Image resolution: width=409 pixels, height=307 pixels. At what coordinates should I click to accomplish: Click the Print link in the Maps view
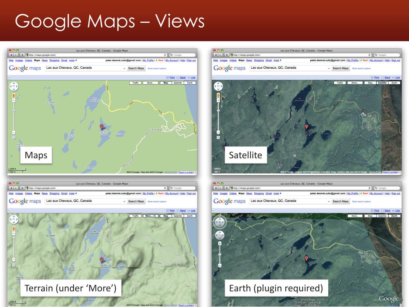tap(172, 78)
